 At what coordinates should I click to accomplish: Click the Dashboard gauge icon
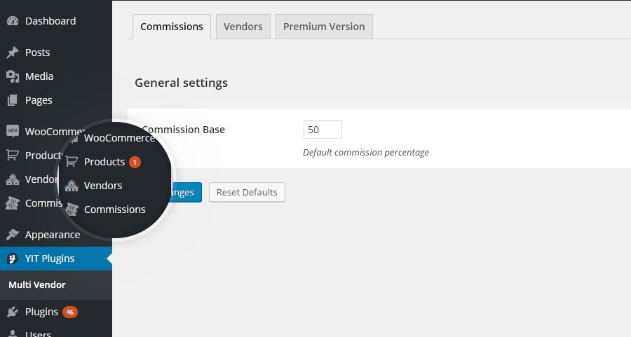pos(13,21)
